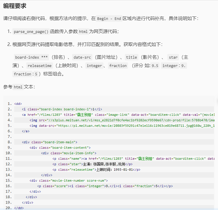The height and width of the screenshot is (210, 218).
Task: Click the board-item-content div line
Action: [60, 148]
